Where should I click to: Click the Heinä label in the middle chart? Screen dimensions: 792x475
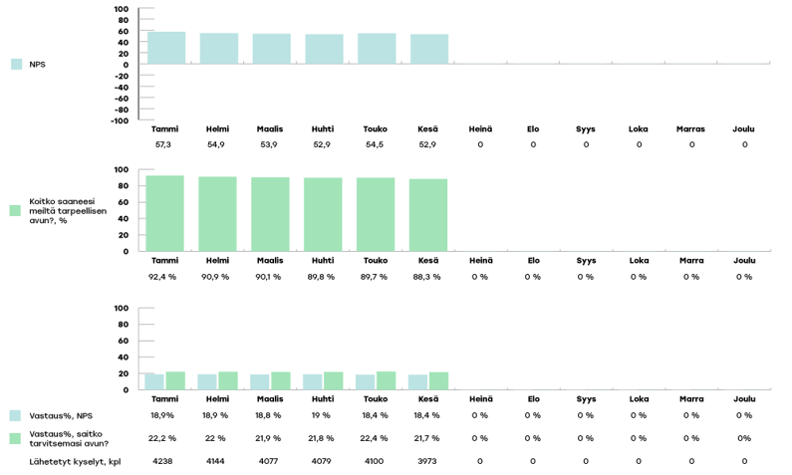[479, 261]
